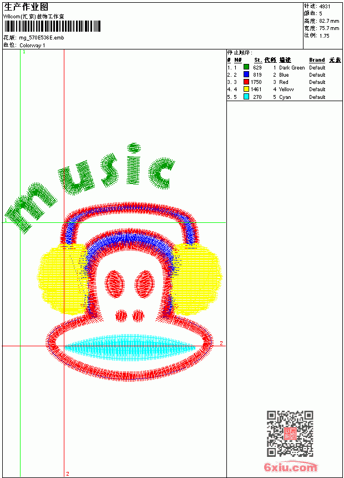This screenshot has width=344, height=478.
Task: Click the Cyan thread color swatch
Action: 246,97
